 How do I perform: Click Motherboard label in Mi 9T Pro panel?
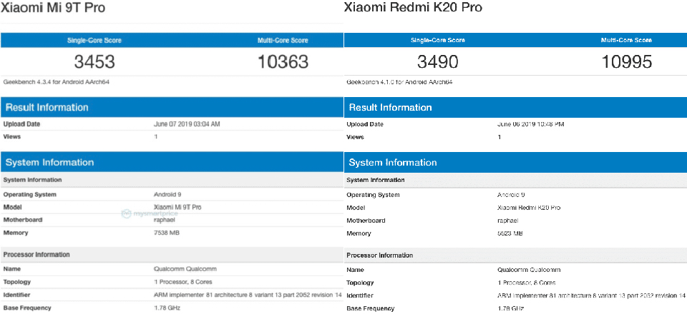(x=23, y=220)
